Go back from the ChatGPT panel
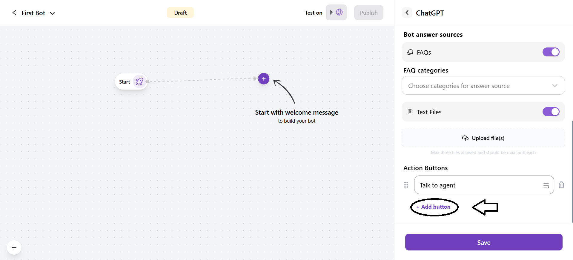573x260 pixels. point(407,13)
